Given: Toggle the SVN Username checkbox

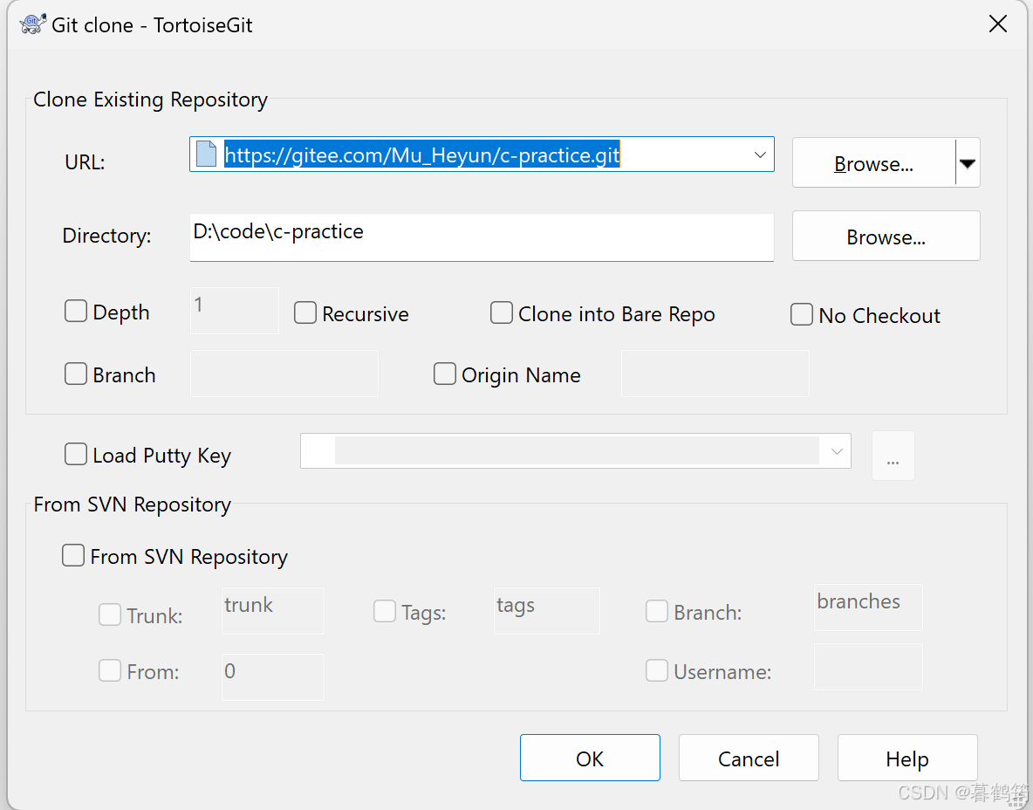Looking at the screenshot, I should 657,670.
